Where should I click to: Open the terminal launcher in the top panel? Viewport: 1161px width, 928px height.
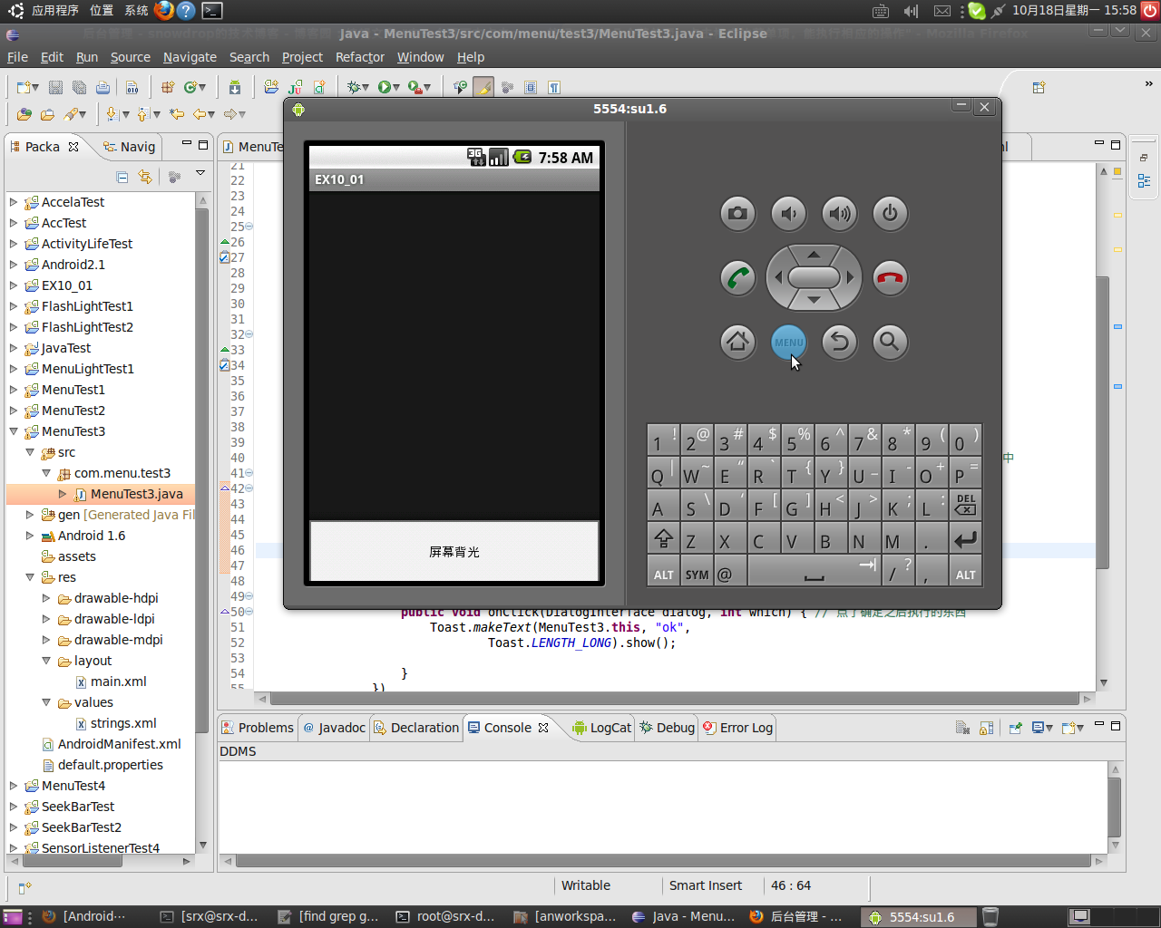[x=211, y=11]
